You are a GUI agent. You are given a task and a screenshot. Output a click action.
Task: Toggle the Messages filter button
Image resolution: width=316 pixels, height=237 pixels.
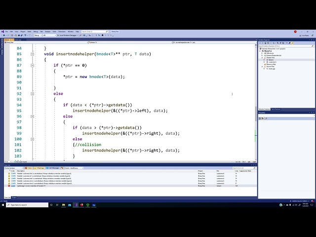[53, 168]
